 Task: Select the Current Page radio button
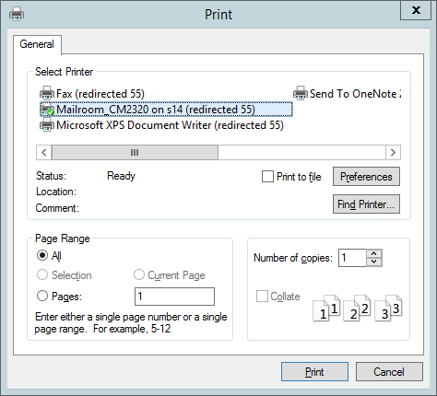[x=139, y=274]
